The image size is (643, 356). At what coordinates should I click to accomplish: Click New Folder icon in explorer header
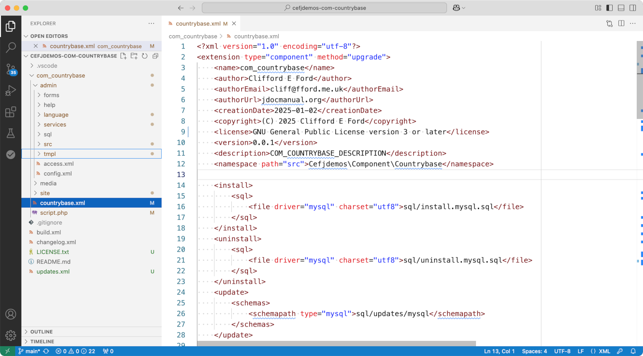(x=134, y=56)
